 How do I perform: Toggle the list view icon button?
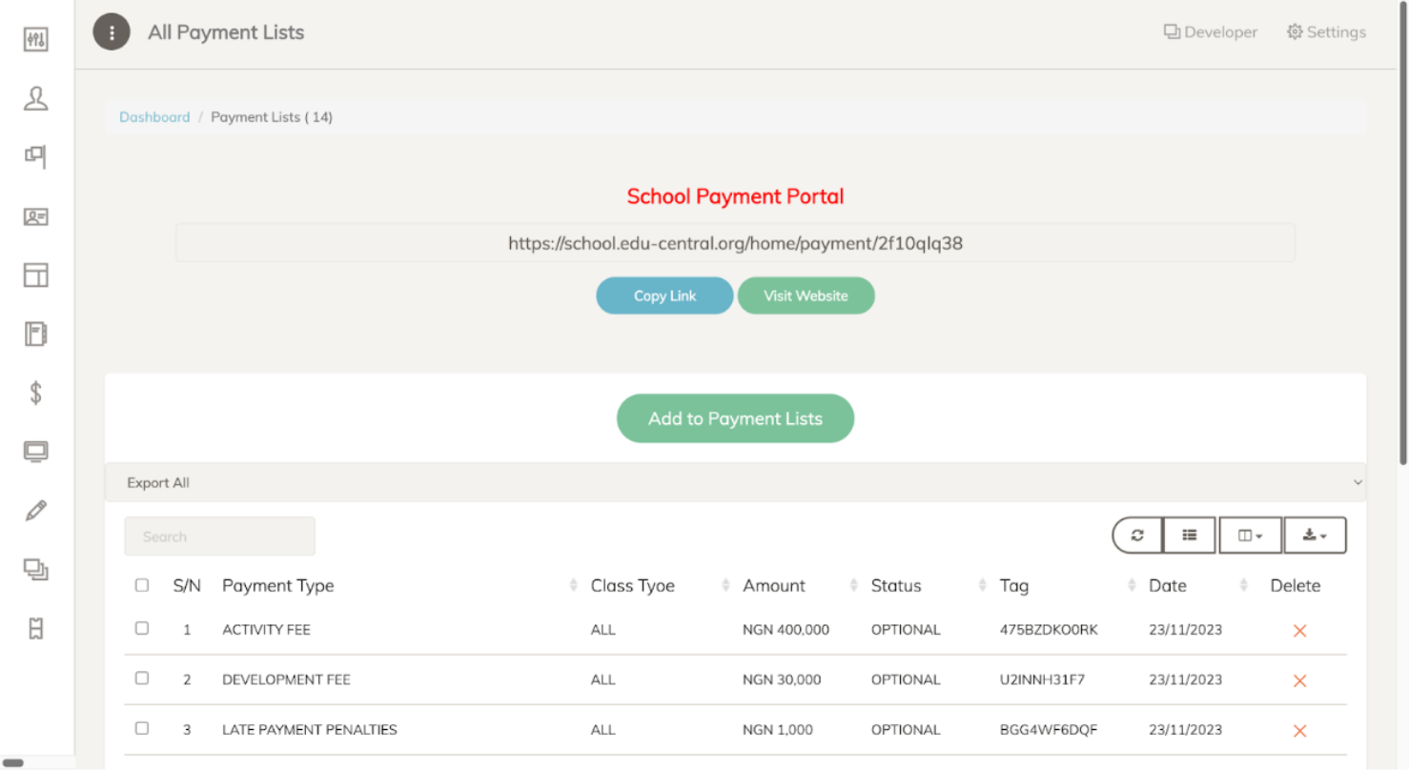pos(1189,536)
